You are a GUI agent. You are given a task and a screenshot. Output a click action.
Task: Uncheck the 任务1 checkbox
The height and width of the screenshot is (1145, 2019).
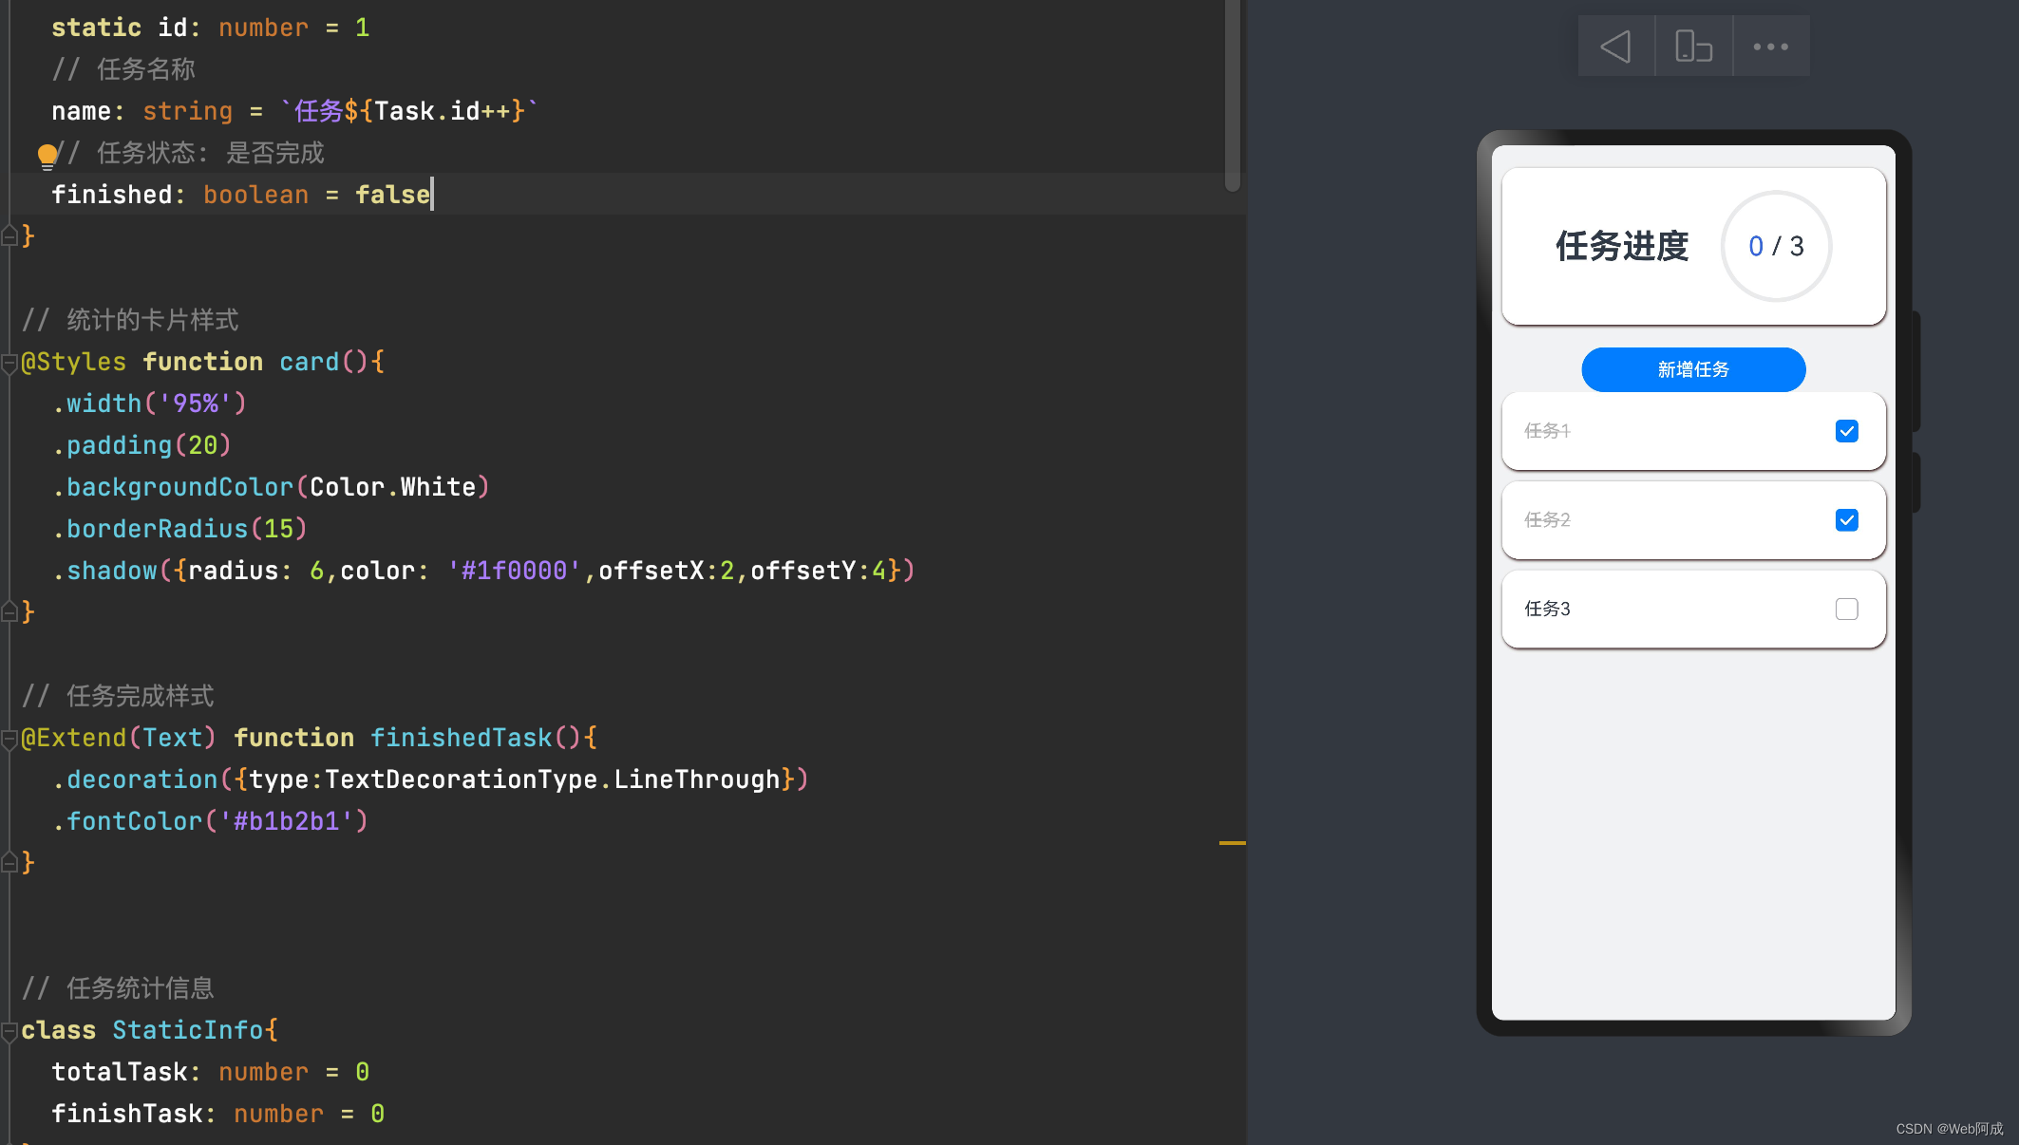[x=1846, y=431]
